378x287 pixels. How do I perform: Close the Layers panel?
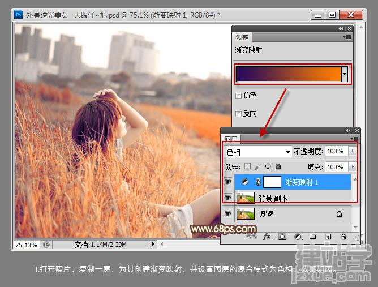[357, 130]
